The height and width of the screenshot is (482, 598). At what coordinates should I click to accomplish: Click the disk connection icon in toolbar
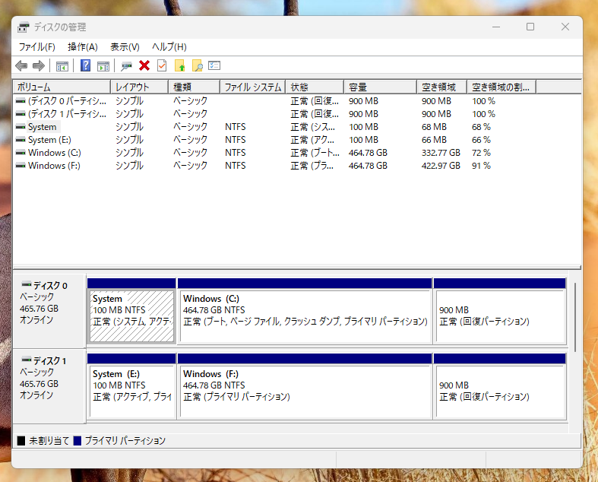pyautogui.click(x=126, y=66)
